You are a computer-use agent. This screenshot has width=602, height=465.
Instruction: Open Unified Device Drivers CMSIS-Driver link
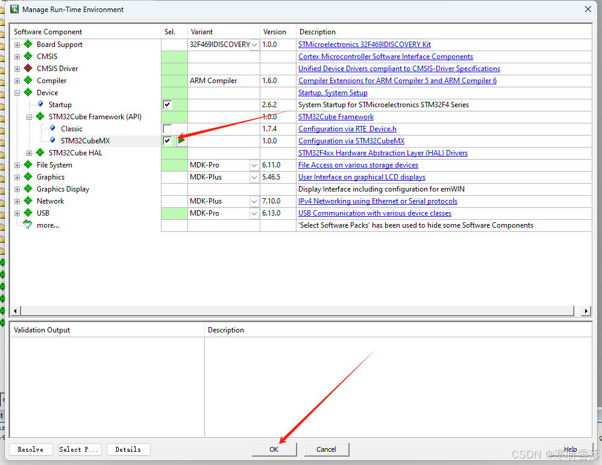(400, 69)
